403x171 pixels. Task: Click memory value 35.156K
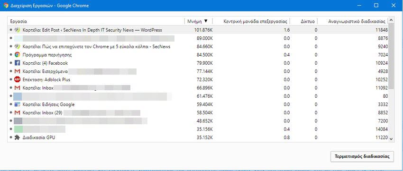(x=205, y=129)
